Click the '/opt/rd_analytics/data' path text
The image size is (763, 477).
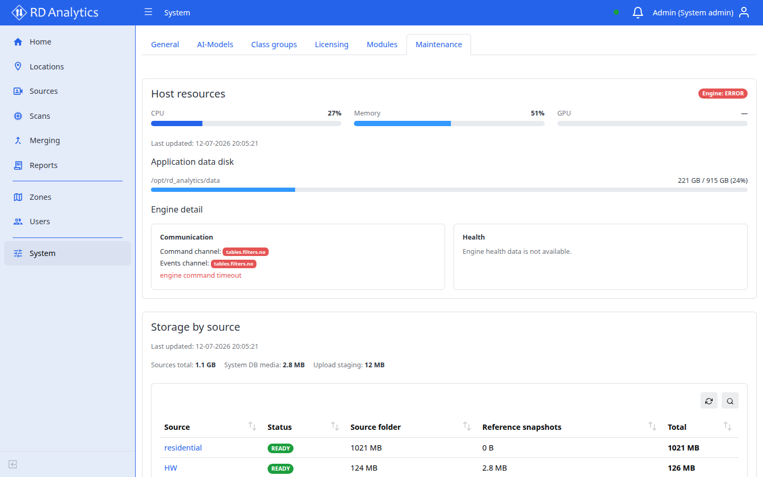185,180
